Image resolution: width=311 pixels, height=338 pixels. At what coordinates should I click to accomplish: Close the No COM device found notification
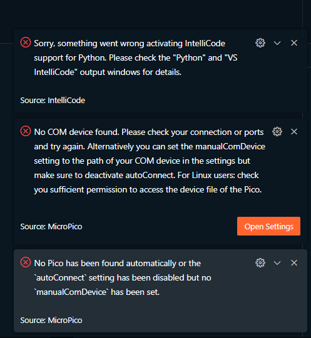(294, 131)
